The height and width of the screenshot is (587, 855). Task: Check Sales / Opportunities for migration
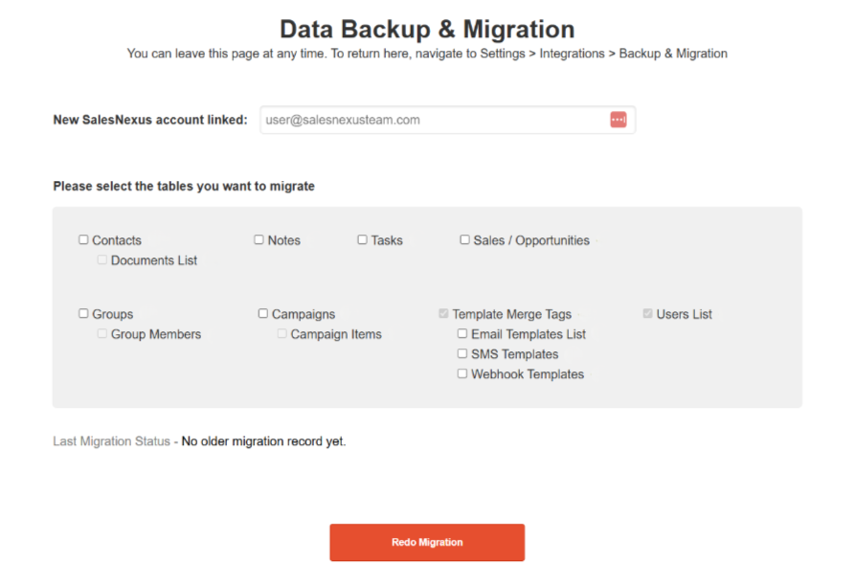(464, 239)
